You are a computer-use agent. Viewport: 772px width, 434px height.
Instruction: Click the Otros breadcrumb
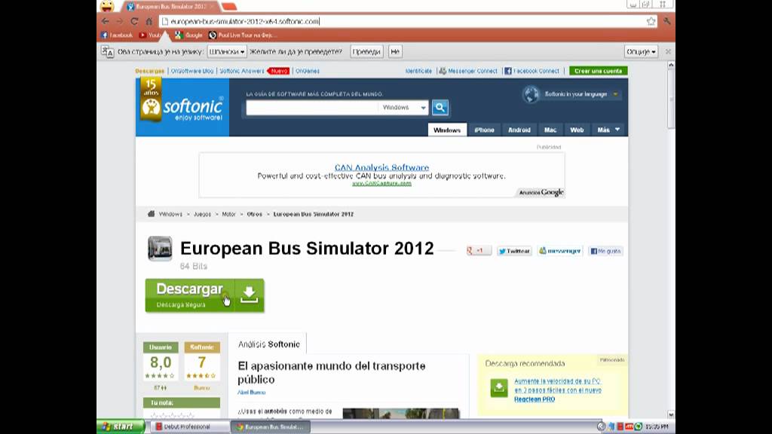(x=255, y=214)
